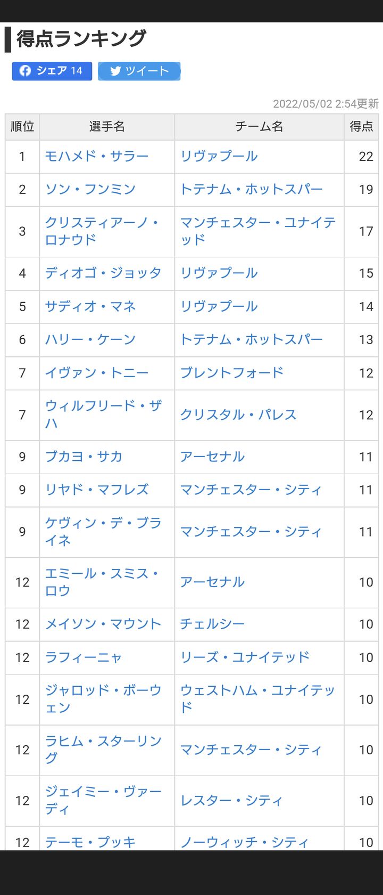
Task: Open player ケヴィン・デ・ブライネ
Action: click(103, 532)
